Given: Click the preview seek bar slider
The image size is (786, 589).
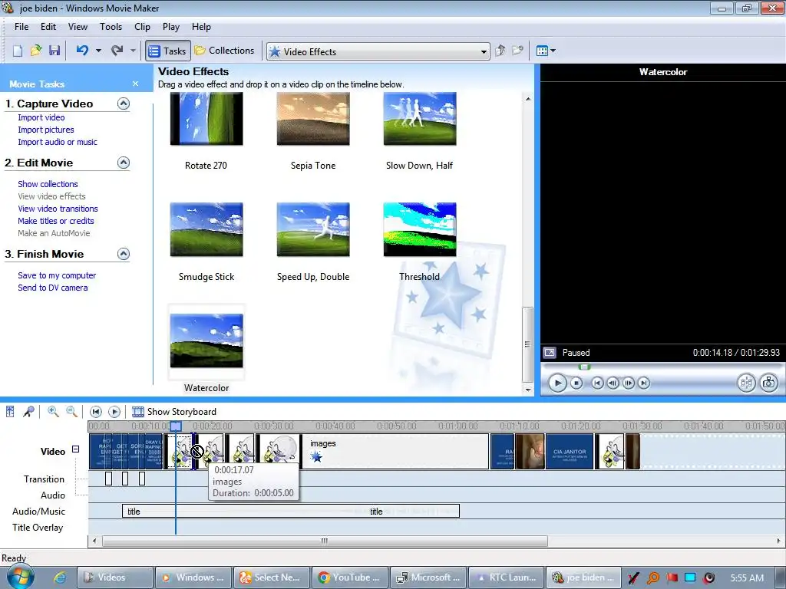Looking at the screenshot, I should click(x=584, y=367).
